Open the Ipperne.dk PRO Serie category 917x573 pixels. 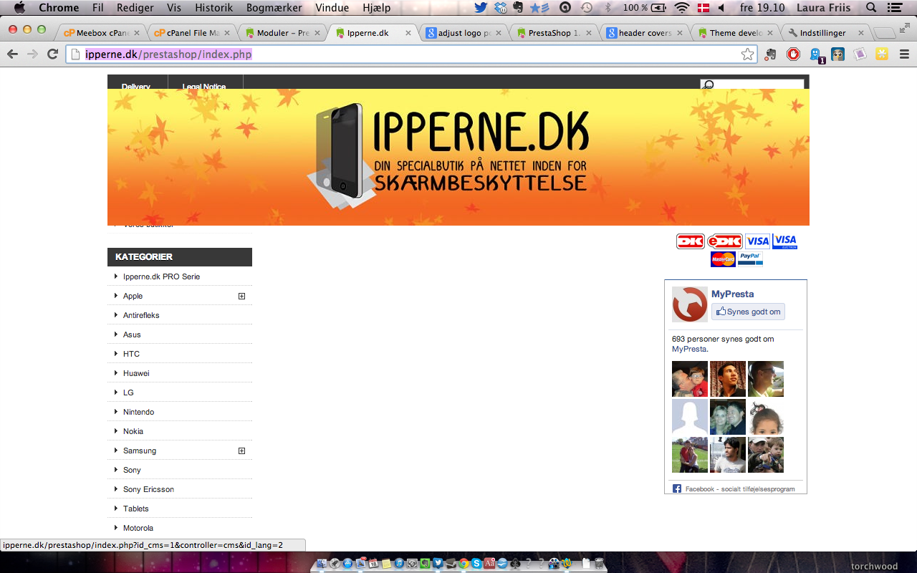coord(161,276)
